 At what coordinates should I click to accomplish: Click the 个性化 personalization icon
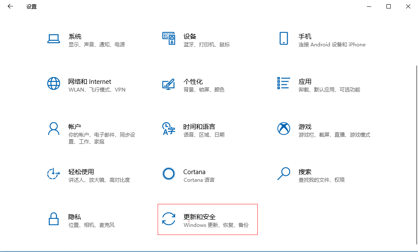click(x=169, y=83)
